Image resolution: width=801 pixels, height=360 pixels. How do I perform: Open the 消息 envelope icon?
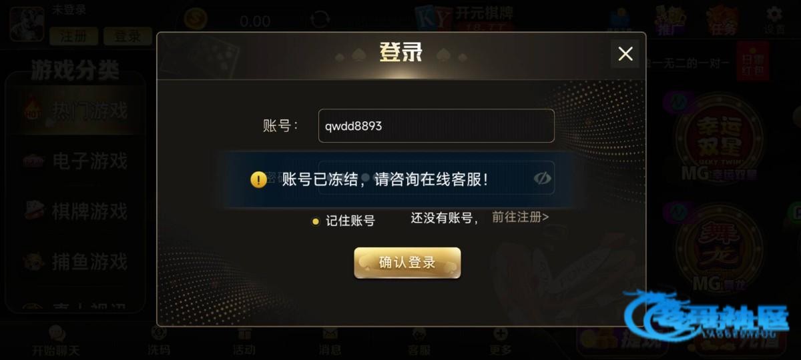coord(330,341)
